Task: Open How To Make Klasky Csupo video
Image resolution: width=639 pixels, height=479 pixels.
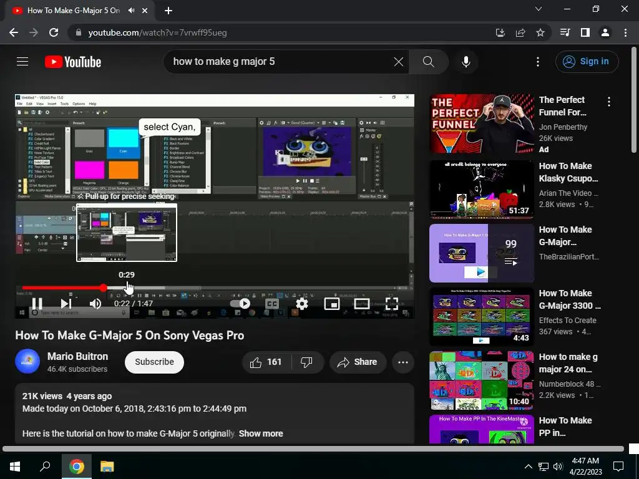Action: (x=482, y=189)
